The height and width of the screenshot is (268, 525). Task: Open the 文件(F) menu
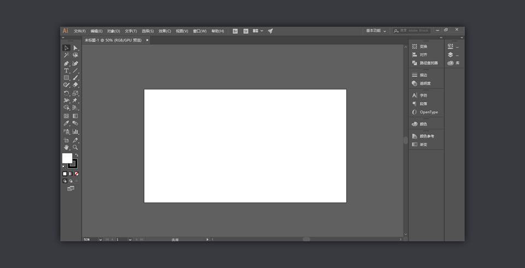point(80,31)
